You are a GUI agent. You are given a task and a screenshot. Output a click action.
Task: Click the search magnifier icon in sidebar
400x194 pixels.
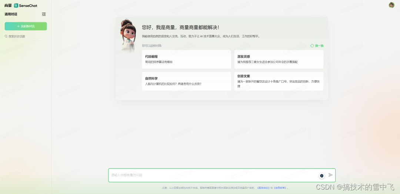pyautogui.click(x=6, y=36)
